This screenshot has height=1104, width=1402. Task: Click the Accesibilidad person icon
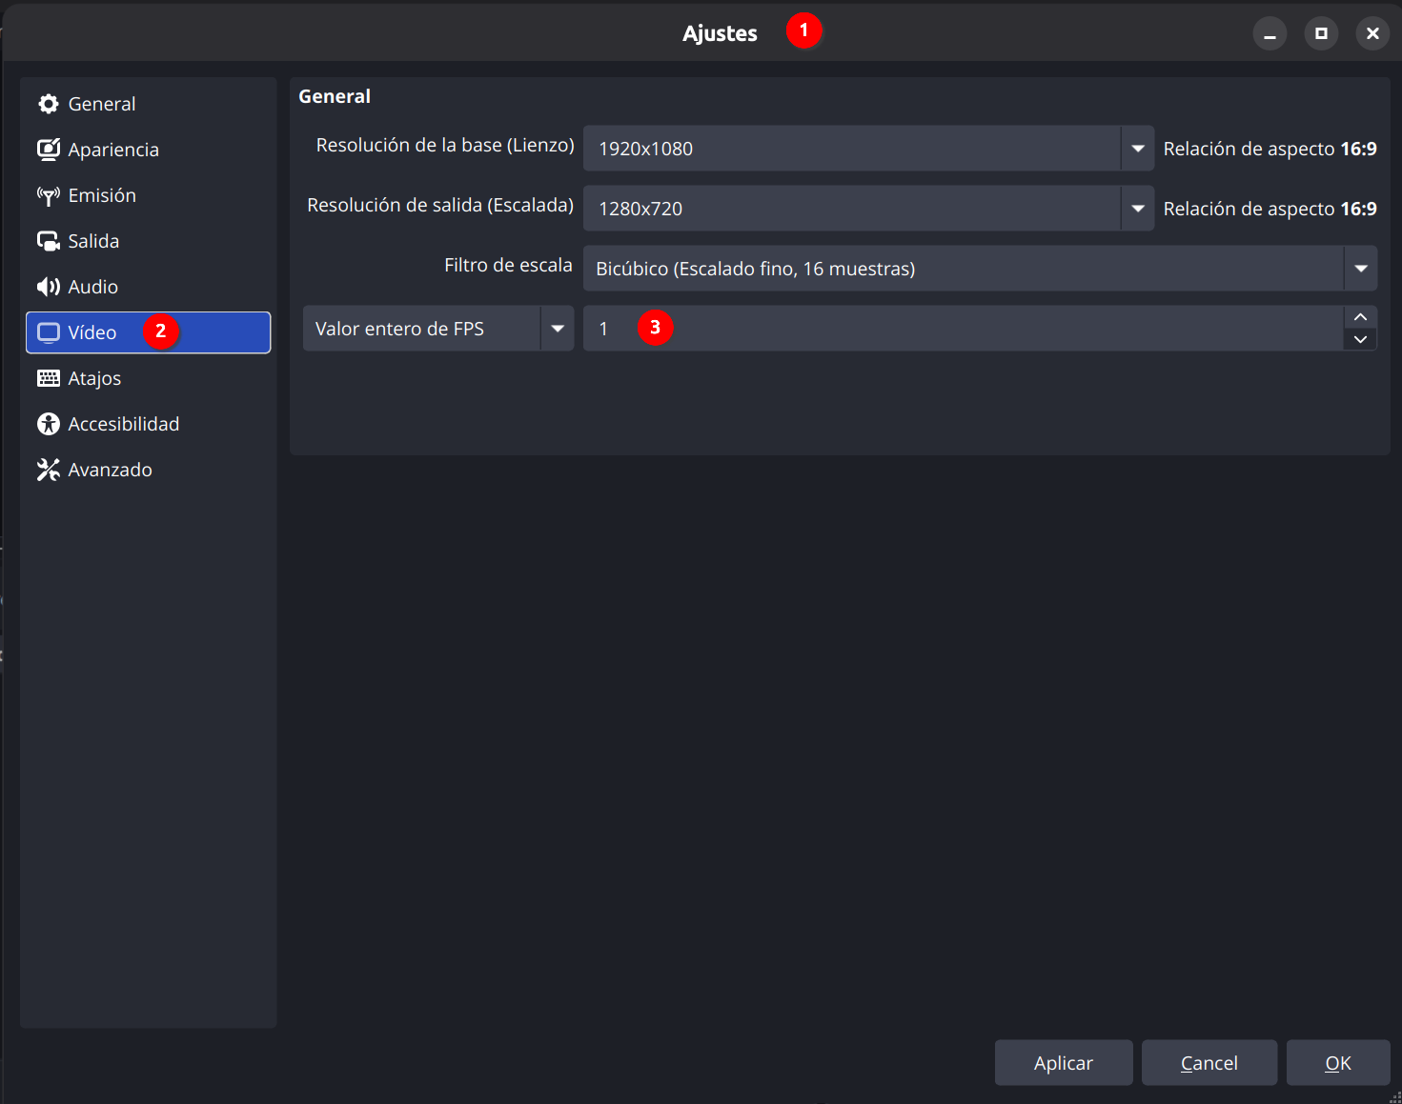pyautogui.click(x=49, y=424)
